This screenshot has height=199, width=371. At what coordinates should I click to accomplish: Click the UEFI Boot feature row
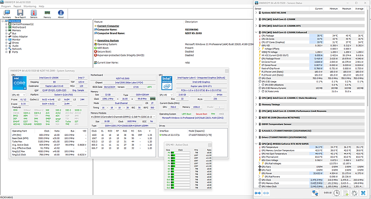(x=144, y=48)
